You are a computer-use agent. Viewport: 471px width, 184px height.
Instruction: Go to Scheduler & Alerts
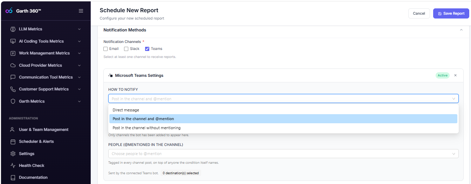(36, 141)
